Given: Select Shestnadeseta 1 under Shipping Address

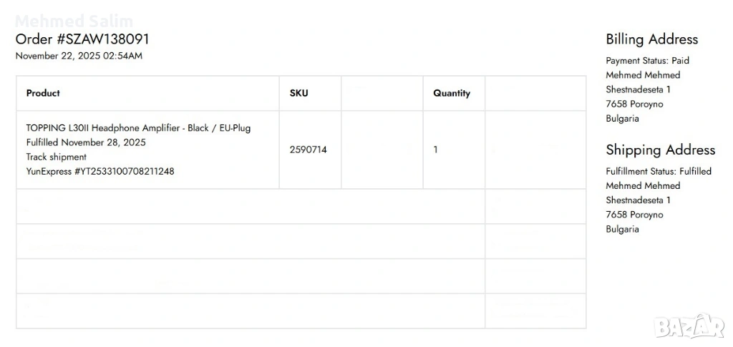Looking at the screenshot, I should pyautogui.click(x=638, y=200).
